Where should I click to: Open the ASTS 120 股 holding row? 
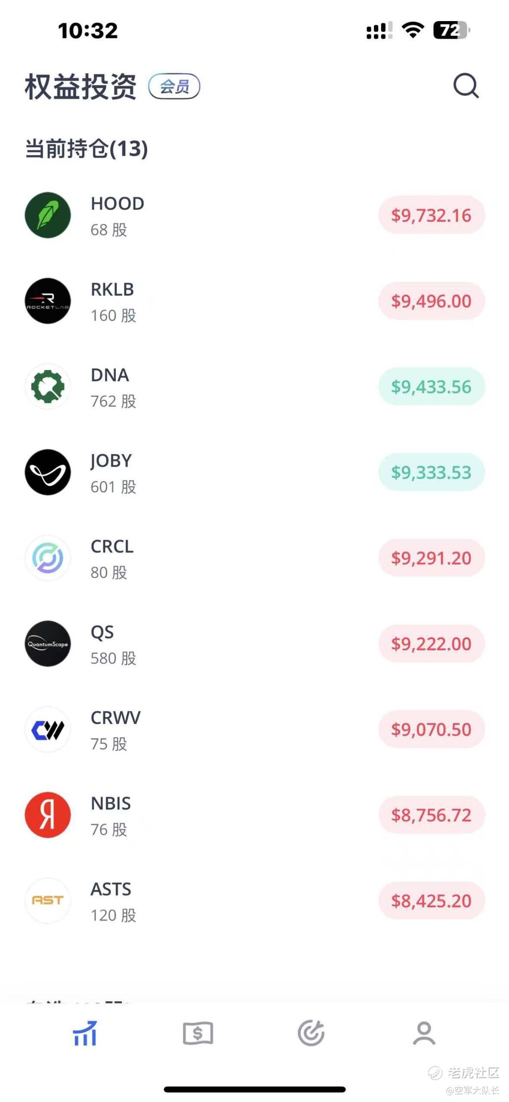pos(215,901)
